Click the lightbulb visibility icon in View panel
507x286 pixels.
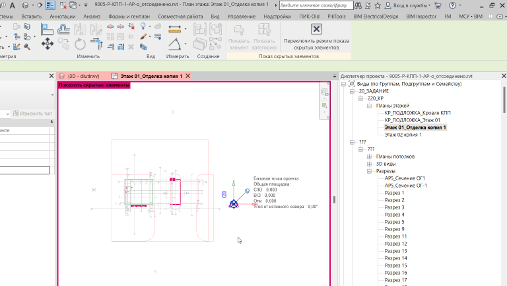click(143, 27)
